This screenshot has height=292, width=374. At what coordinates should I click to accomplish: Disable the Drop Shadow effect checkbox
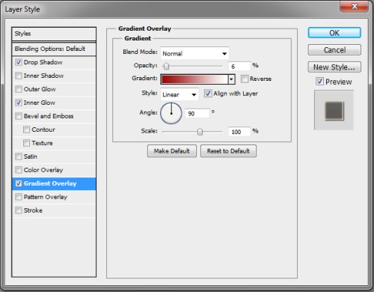point(19,62)
